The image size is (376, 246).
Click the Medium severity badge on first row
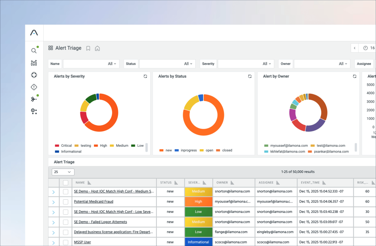pos(198,191)
